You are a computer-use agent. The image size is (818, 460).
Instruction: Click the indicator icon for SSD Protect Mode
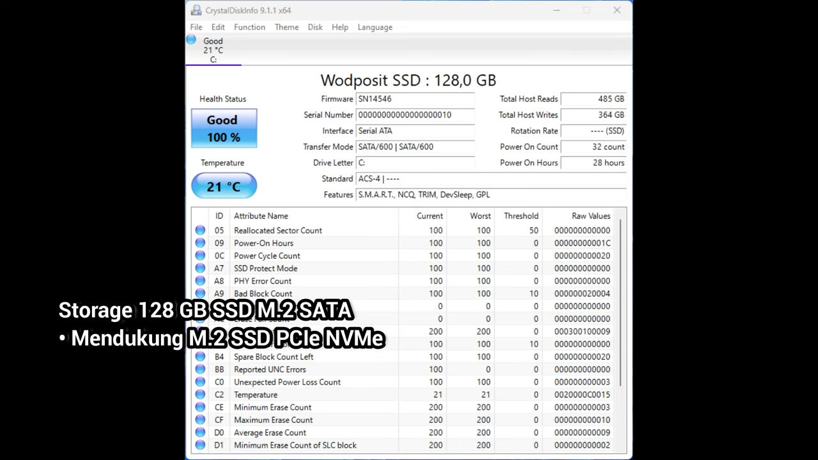[x=200, y=268]
